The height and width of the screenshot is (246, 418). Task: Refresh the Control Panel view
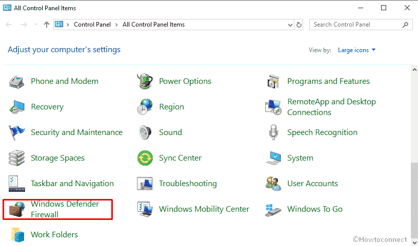pyautogui.click(x=299, y=25)
